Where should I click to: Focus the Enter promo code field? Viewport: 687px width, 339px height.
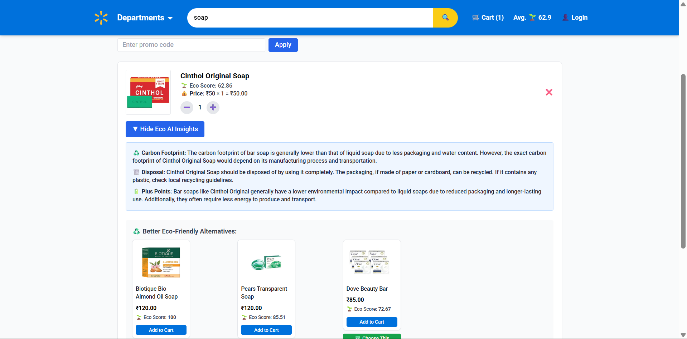[x=191, y=45]
